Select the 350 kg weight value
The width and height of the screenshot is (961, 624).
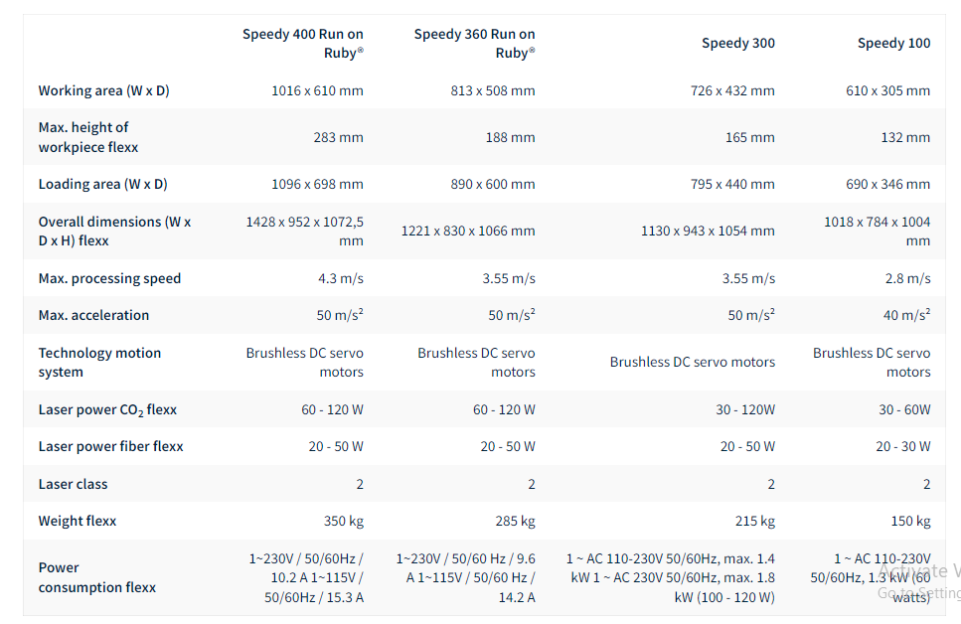coord(343,521)
